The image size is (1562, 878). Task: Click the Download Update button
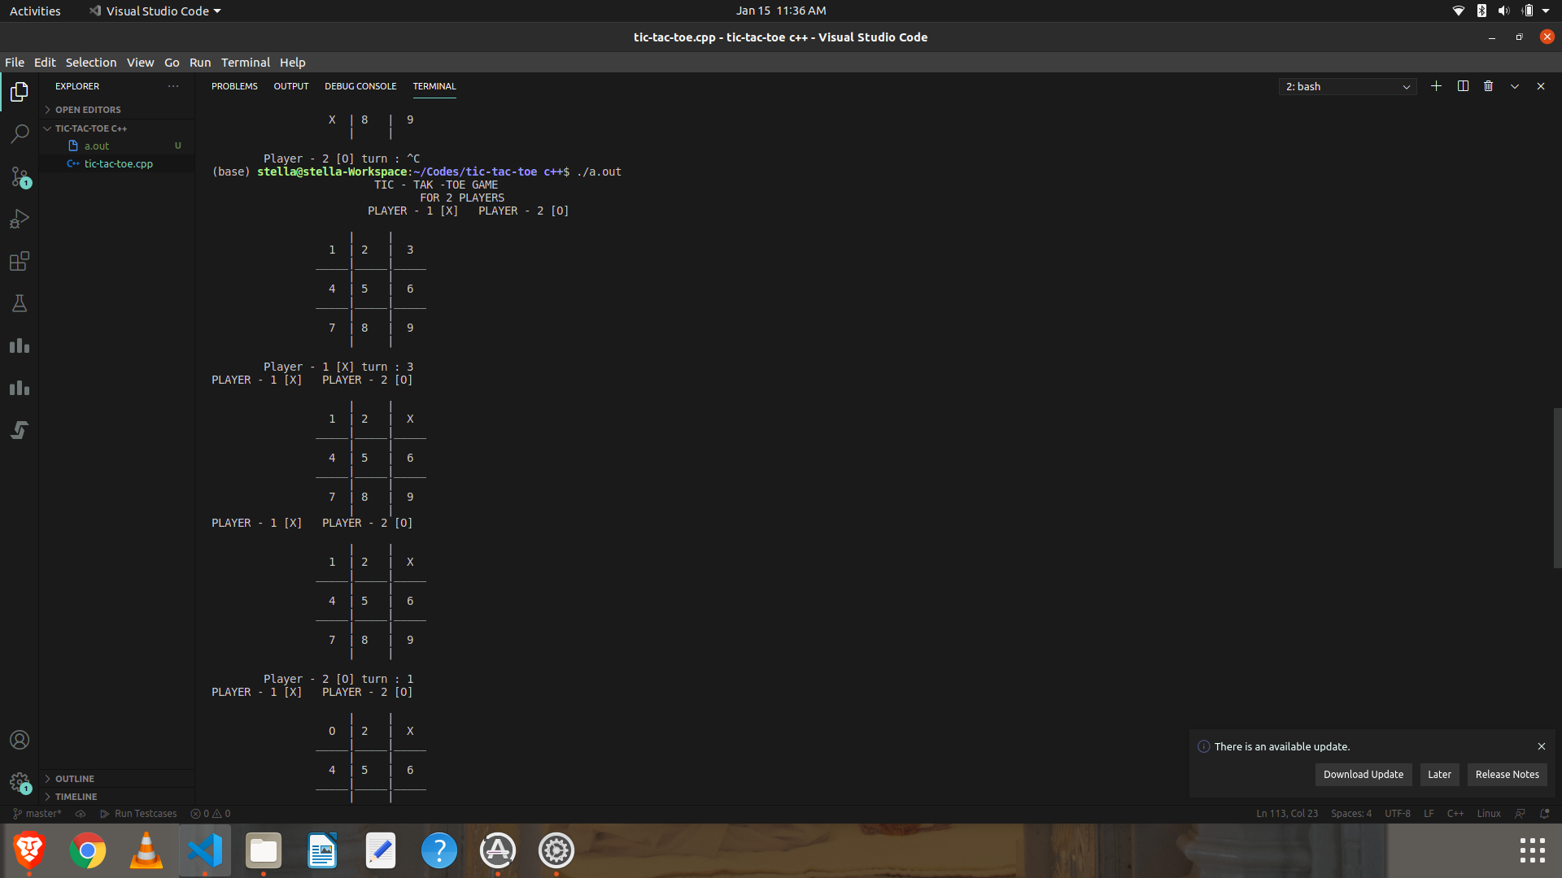coord(1363,775)
